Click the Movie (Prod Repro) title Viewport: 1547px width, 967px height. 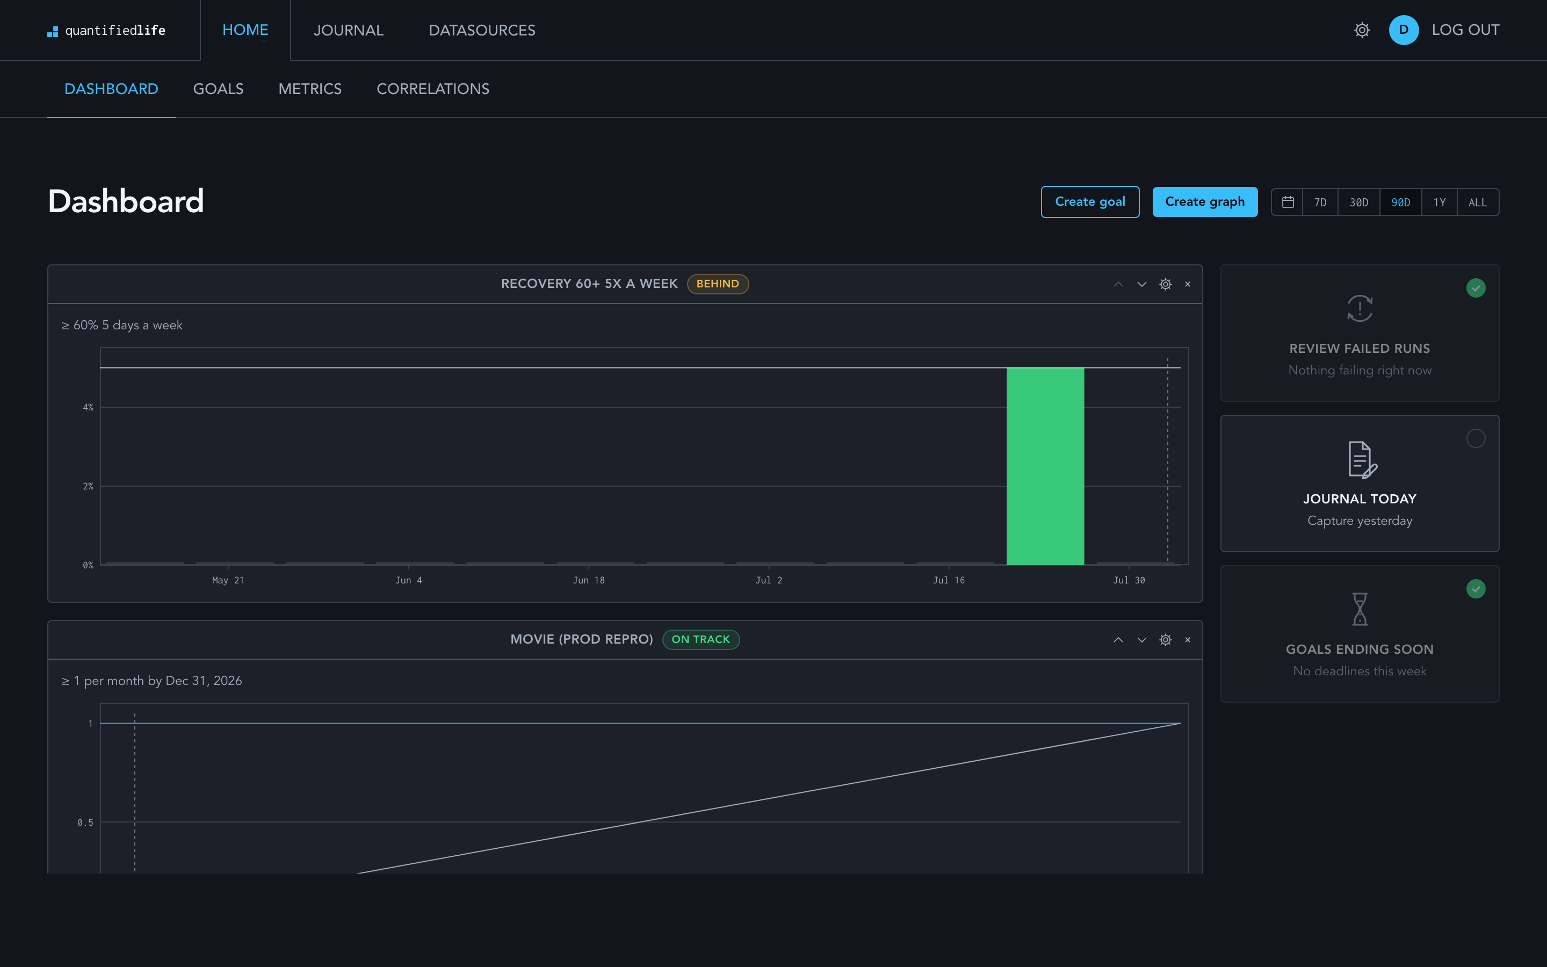tap(581, 639)
